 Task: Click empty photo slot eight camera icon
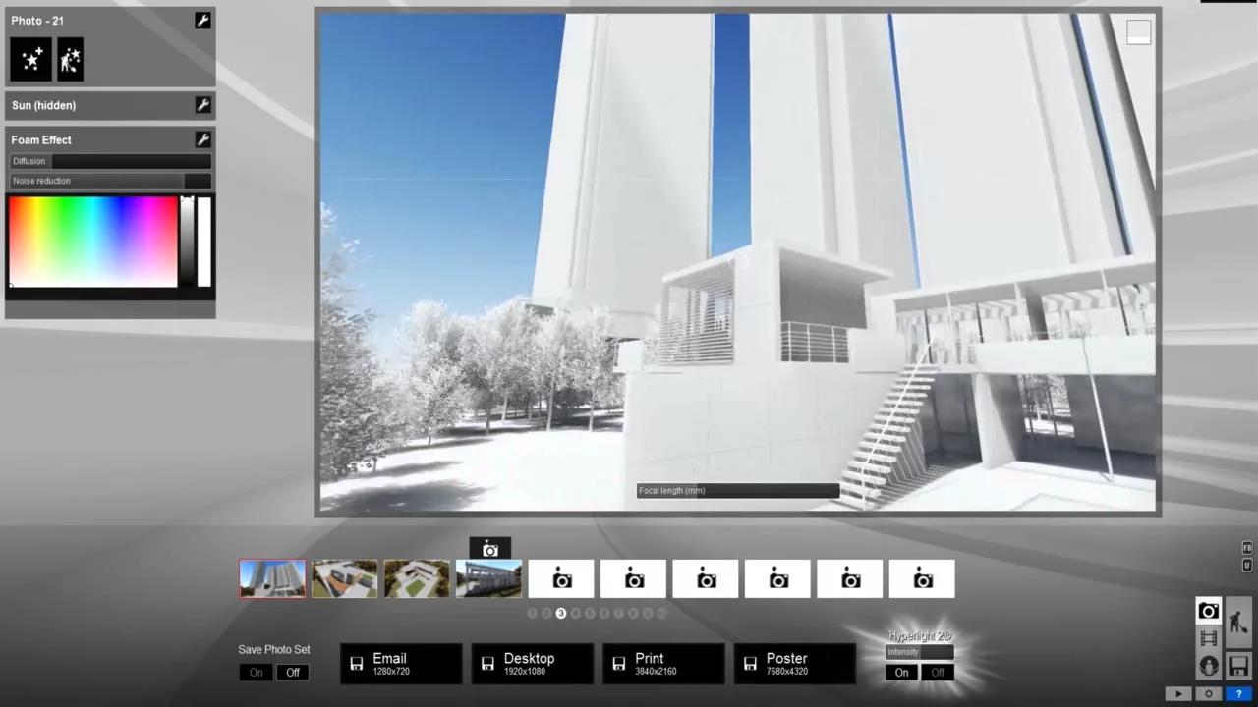pyautogui.click(x=778, y=578)
